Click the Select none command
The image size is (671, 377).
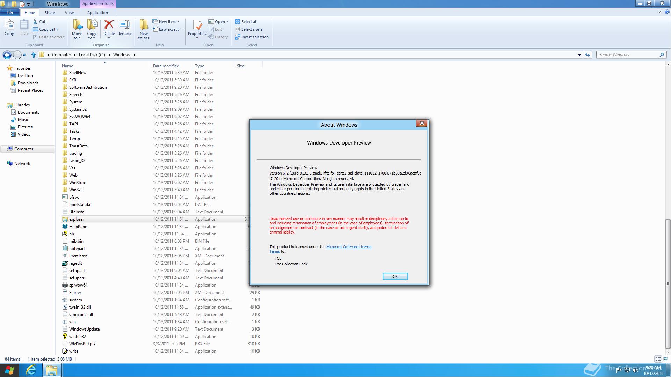coord(248,29)
